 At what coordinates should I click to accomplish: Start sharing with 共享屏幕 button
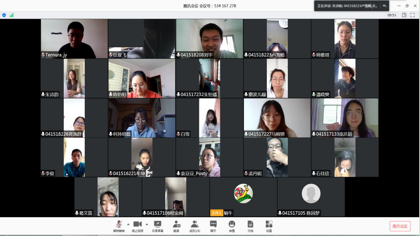point(158,226)
